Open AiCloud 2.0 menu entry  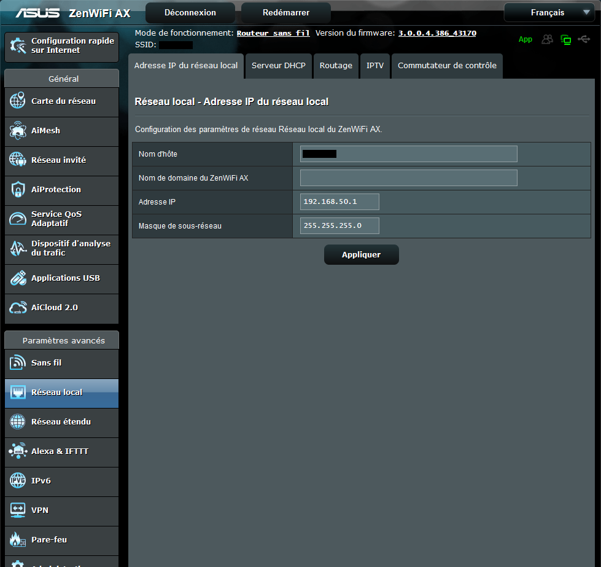click(62, 309)
